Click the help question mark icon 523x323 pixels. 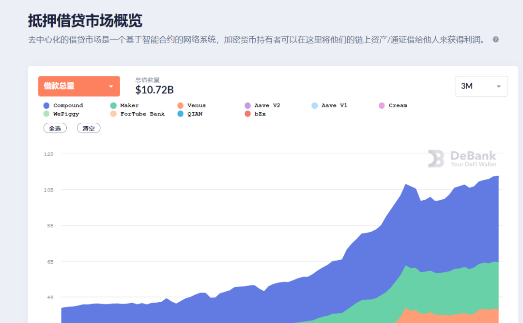495,39
